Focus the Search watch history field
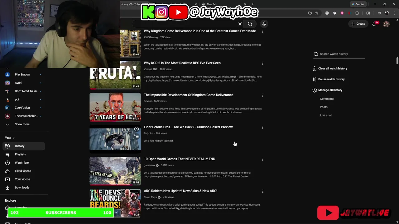Viewport: 399px width, 224px height. [339, 54]
